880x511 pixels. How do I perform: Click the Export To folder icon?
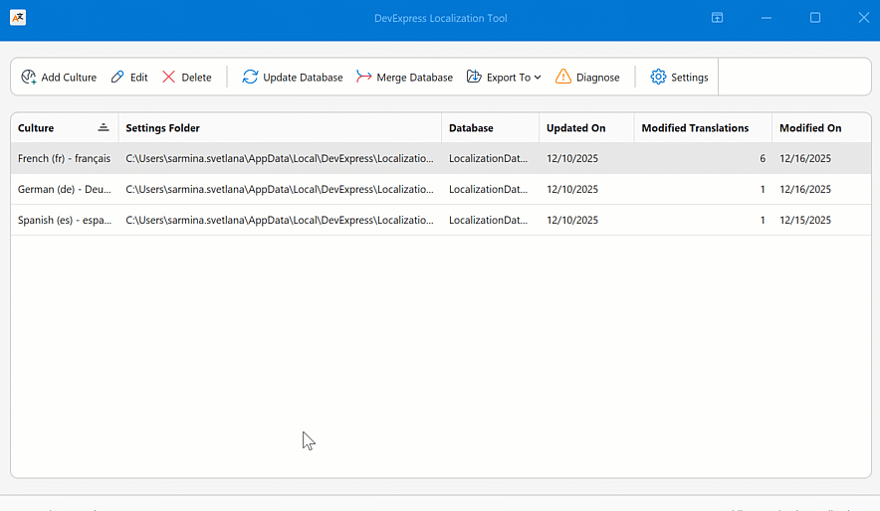pyautogui.click(x=474, y=77)
